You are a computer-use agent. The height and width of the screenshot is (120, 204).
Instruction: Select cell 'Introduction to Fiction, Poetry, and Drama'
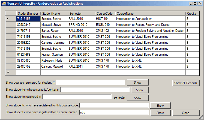pyautogui.click(x=150, y=25)
